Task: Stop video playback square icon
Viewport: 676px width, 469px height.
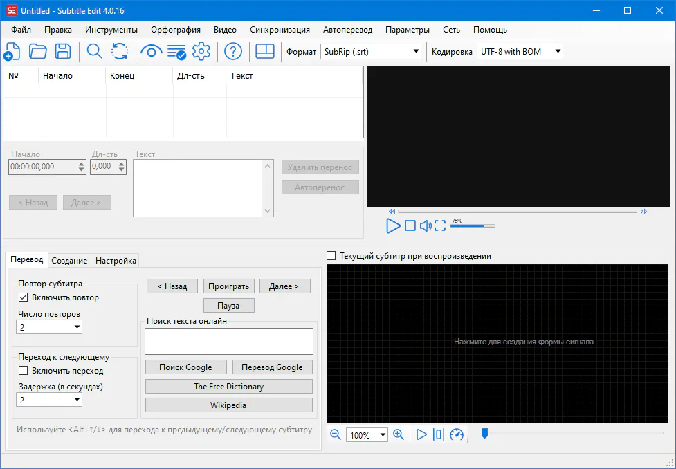Action: pyautogui.click(x=410, y=226)
